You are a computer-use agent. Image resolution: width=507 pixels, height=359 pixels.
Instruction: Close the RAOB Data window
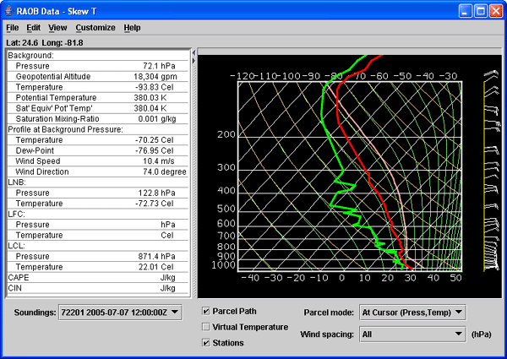coord(495,10)
